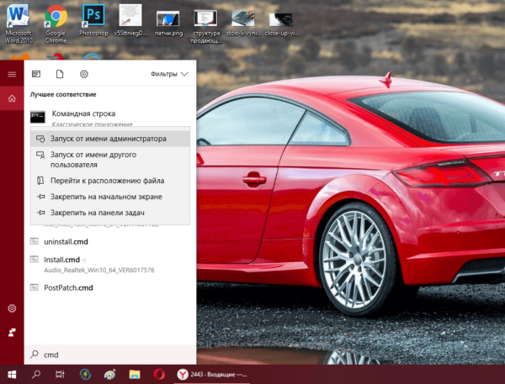Select the Home icon in search sidebar
Viewport: 505px width, 384px height.
pos(12,98)
